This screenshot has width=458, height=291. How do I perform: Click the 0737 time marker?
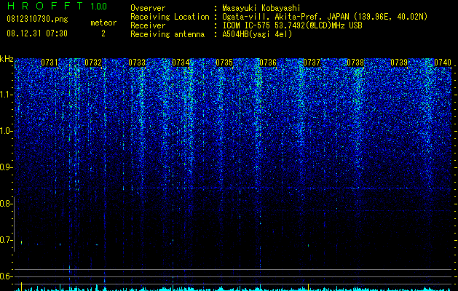(x=312, y=63)
